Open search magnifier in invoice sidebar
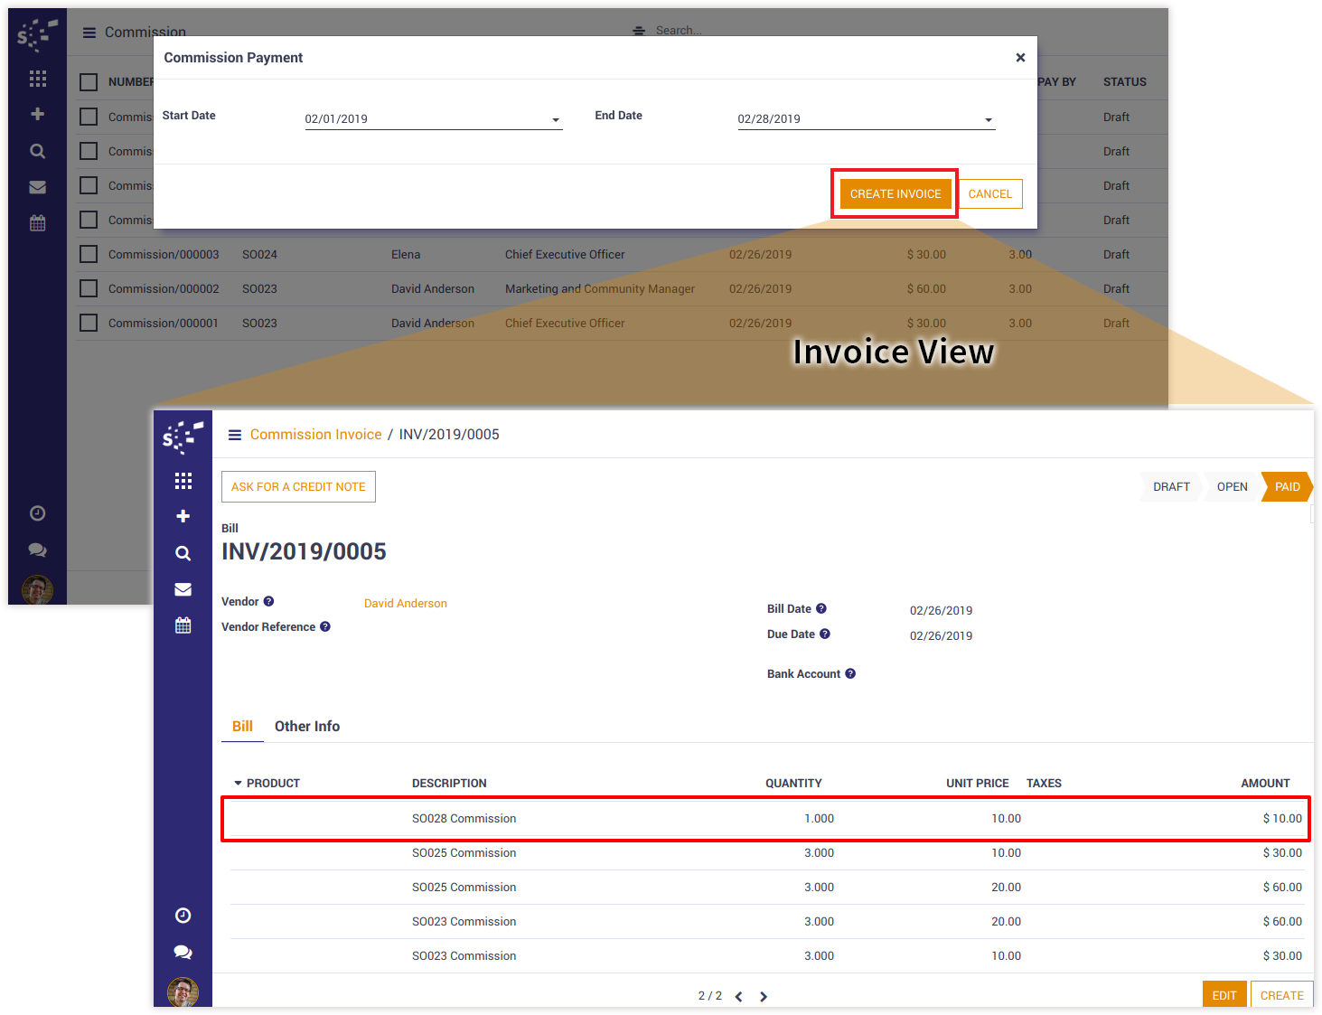1322x1015 pixels. 183,553
